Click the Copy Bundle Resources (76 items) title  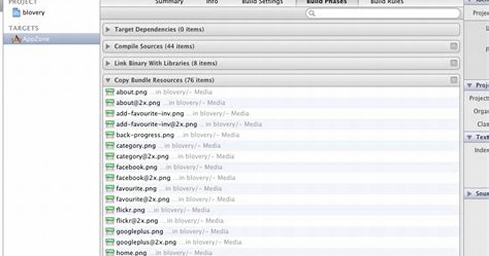(x=164, y=80)
